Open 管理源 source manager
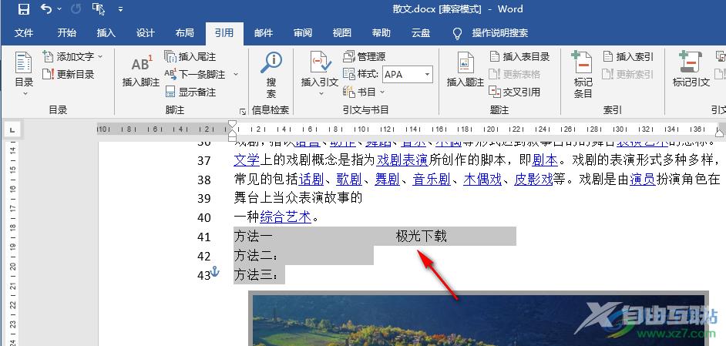The height and width of the screenshot is (346, 726). [x=364, y=56]
